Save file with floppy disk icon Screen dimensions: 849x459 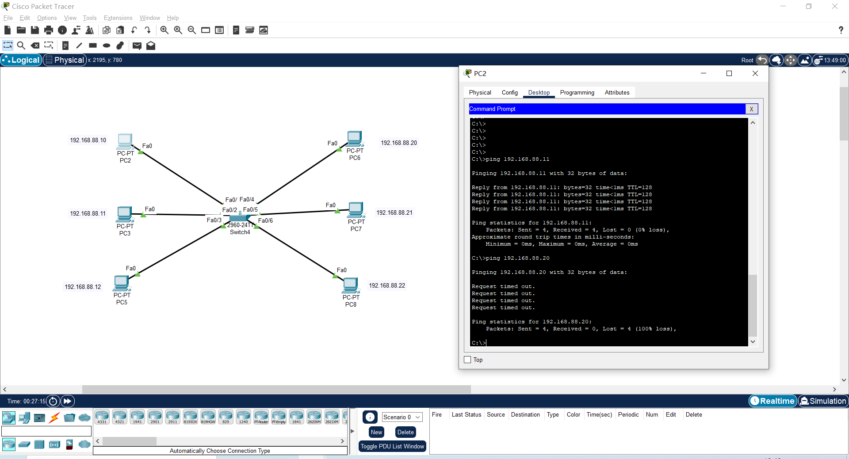[35, 30]
